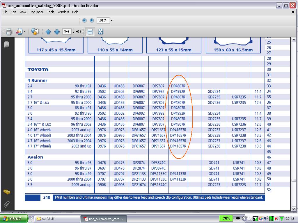The height and width of the screenshot is (223, 298).
Task: Open the Comments panel in left sidebar
Action: click(6, 192)
